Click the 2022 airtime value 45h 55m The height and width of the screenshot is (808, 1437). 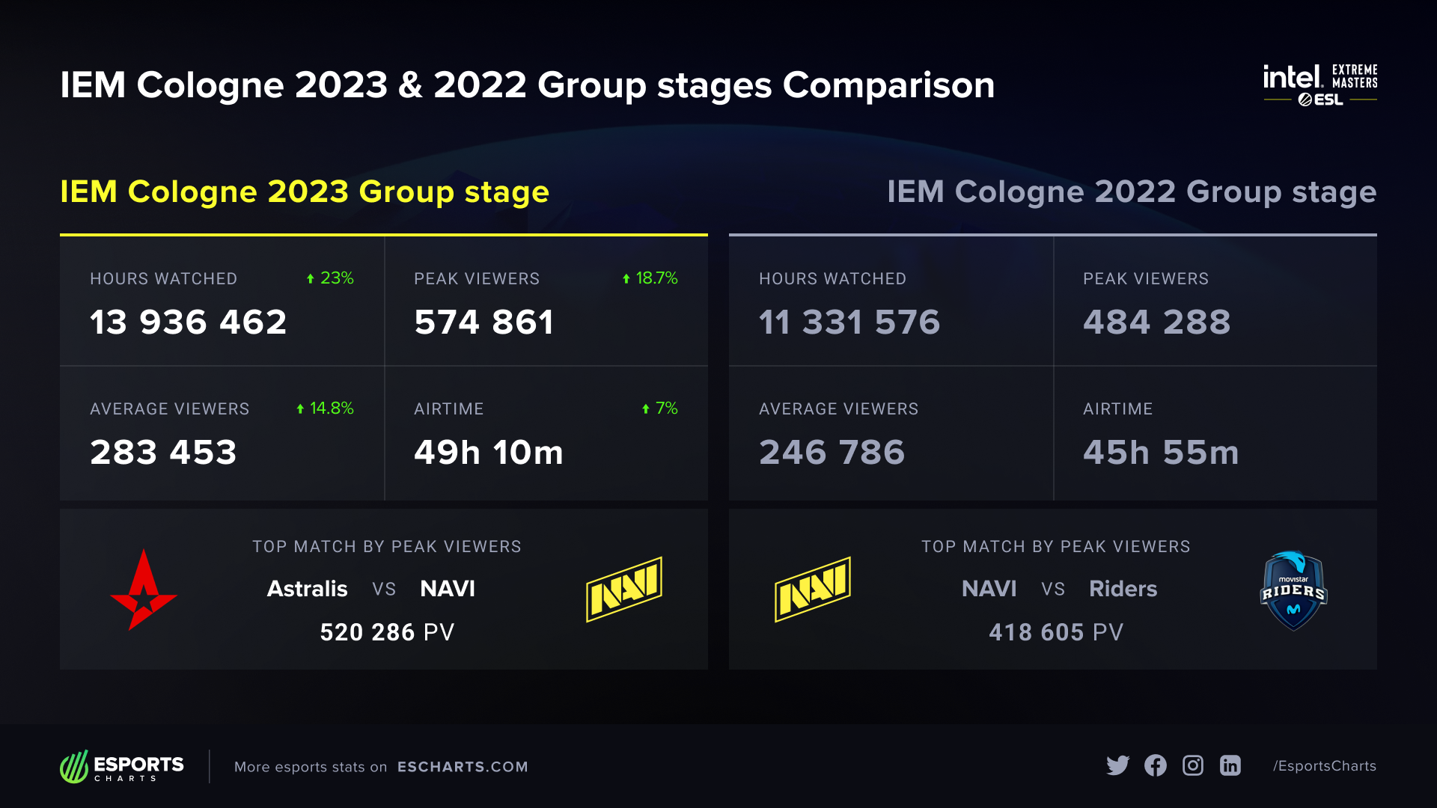1161,453
